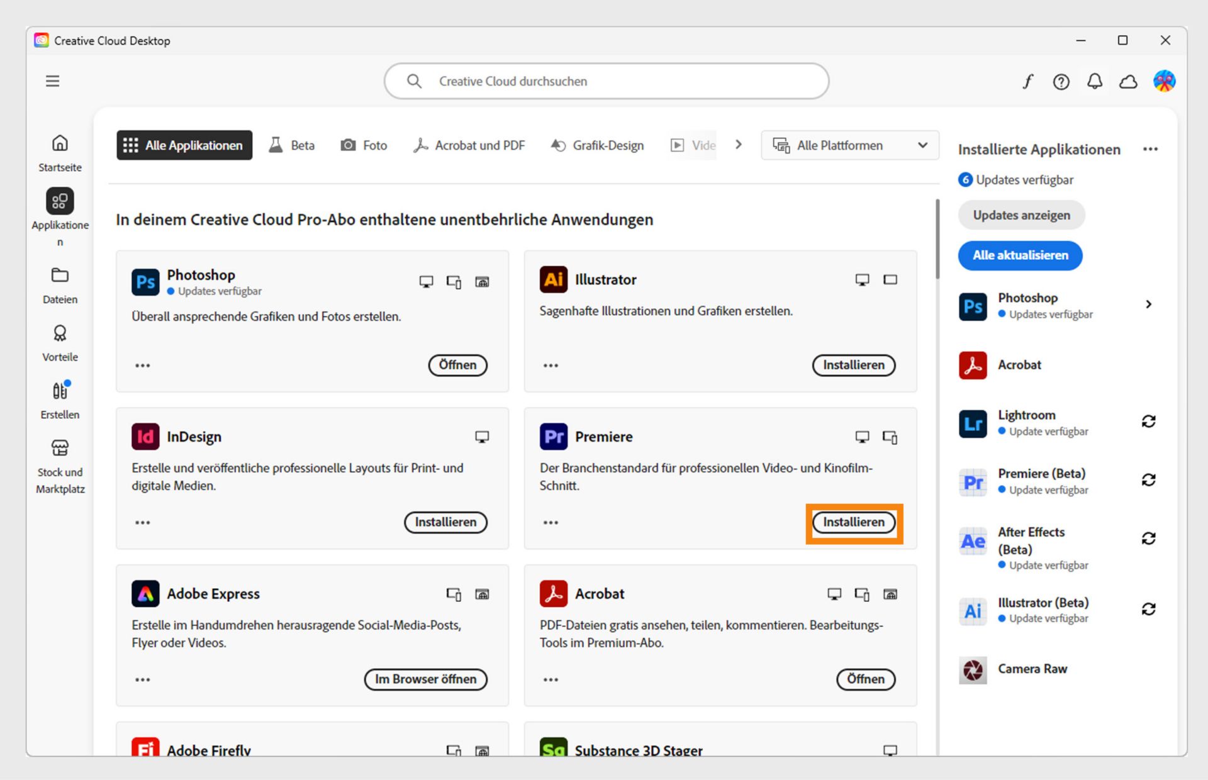Go to Startseite in sidebar

coord(60,153)
